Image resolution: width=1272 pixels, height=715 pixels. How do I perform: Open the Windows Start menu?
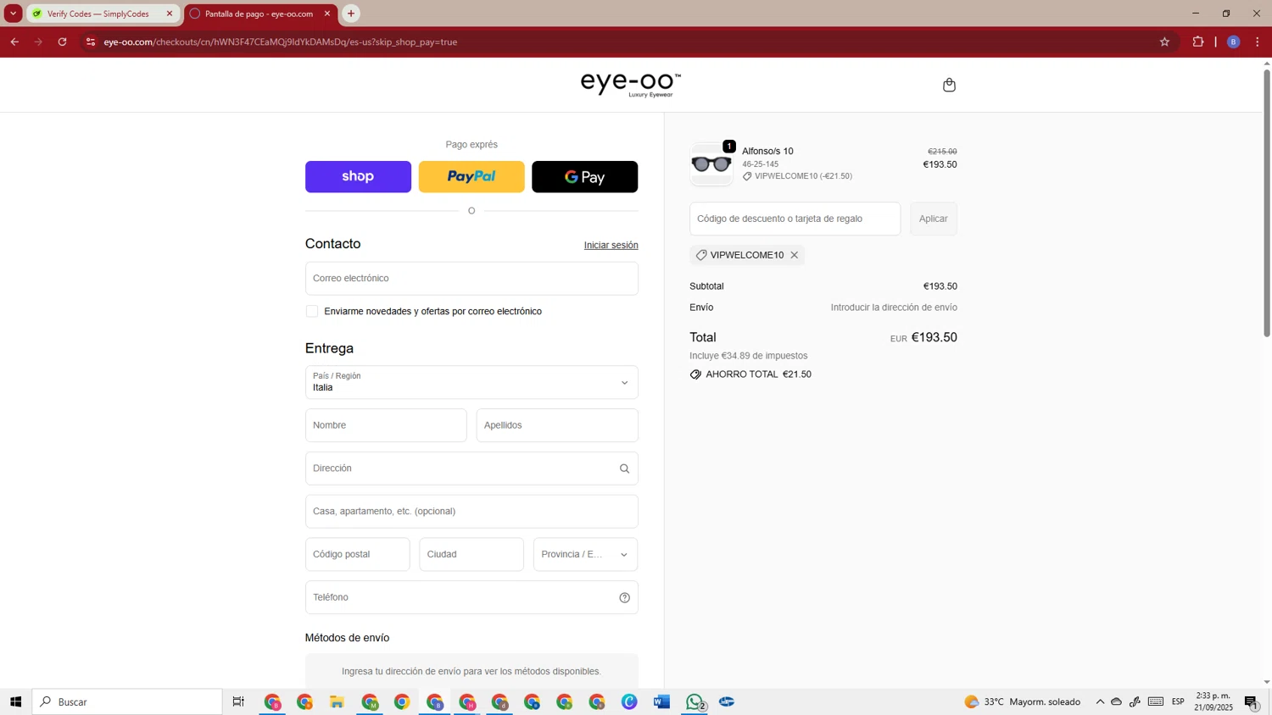click(15, 701)
